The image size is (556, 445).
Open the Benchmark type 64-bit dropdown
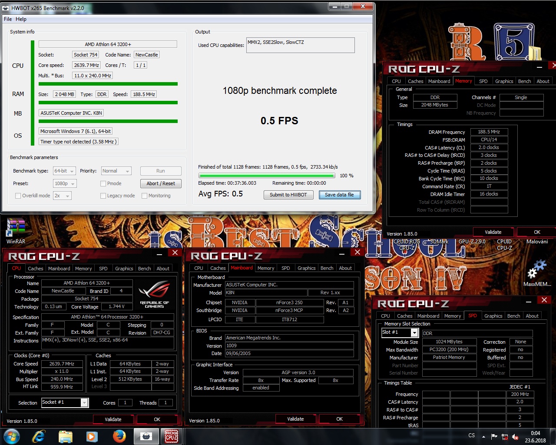(x=64, y=171)
